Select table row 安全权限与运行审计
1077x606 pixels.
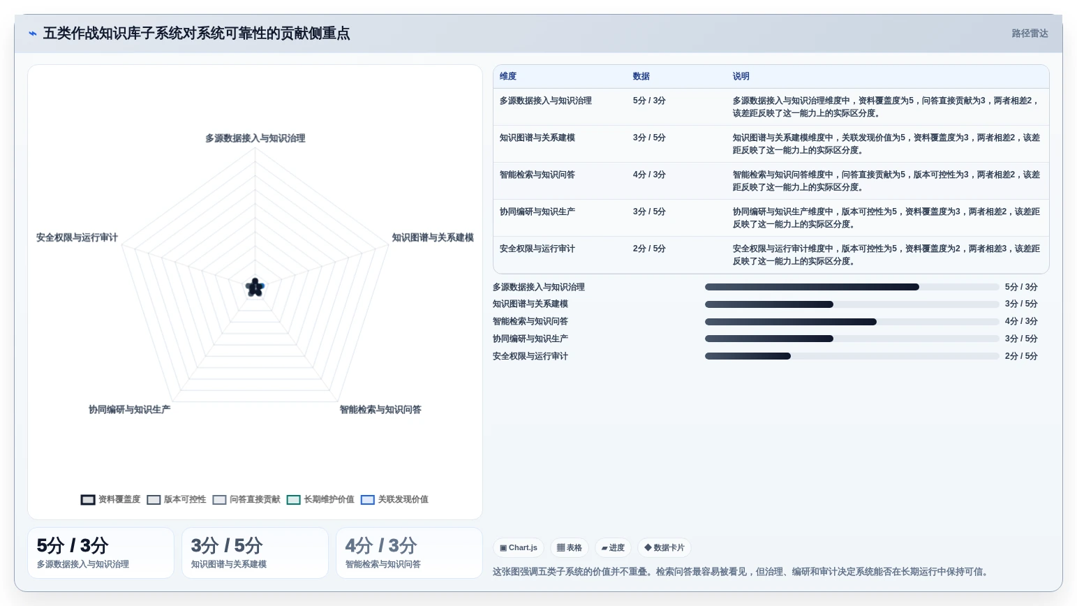[771, 255]
